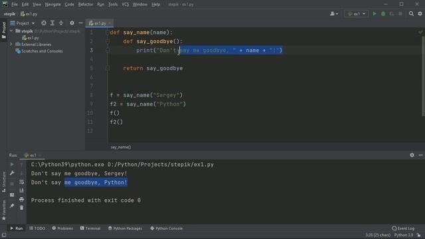Rerun ex1 from Run panel play icon

tap(12, 165)
